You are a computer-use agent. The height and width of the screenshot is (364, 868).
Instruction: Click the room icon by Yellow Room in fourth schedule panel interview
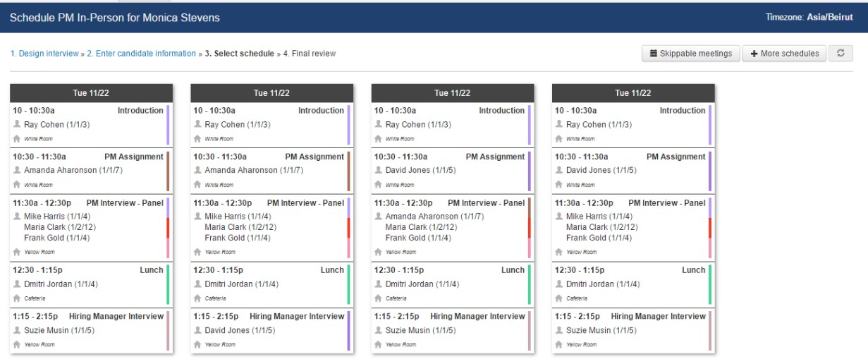(558, 252)
